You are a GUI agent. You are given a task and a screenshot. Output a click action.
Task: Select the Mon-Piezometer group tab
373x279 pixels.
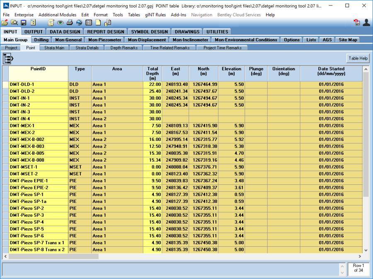[x=104, y=40]
